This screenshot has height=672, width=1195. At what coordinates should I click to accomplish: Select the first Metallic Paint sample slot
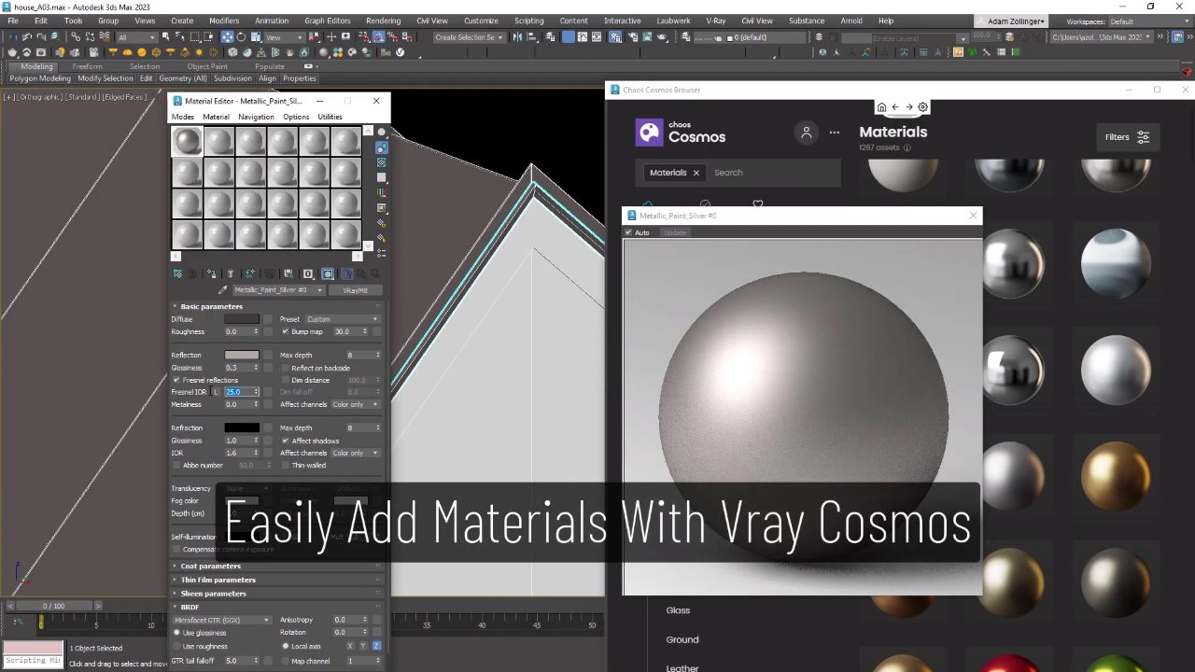[188, 142]
